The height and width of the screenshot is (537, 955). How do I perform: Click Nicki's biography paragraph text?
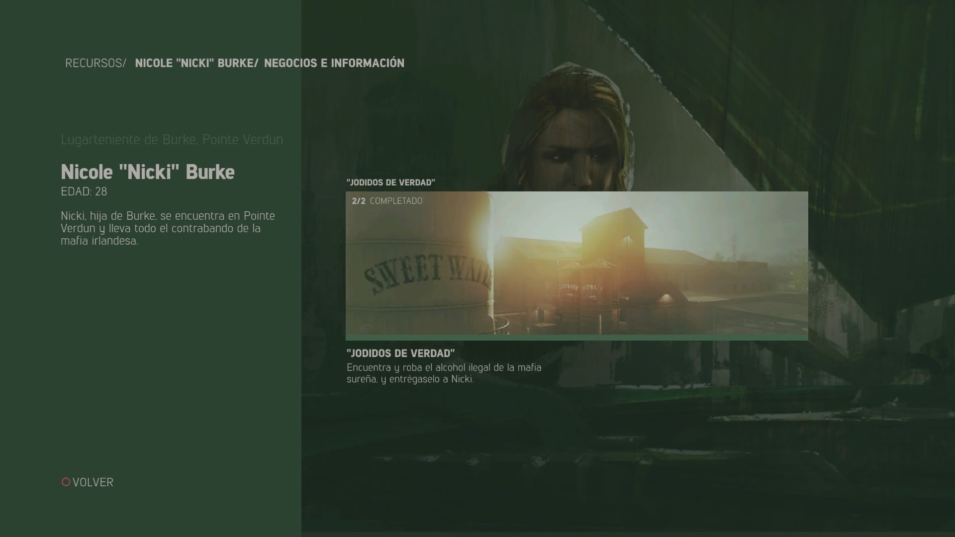pos(168,228)
